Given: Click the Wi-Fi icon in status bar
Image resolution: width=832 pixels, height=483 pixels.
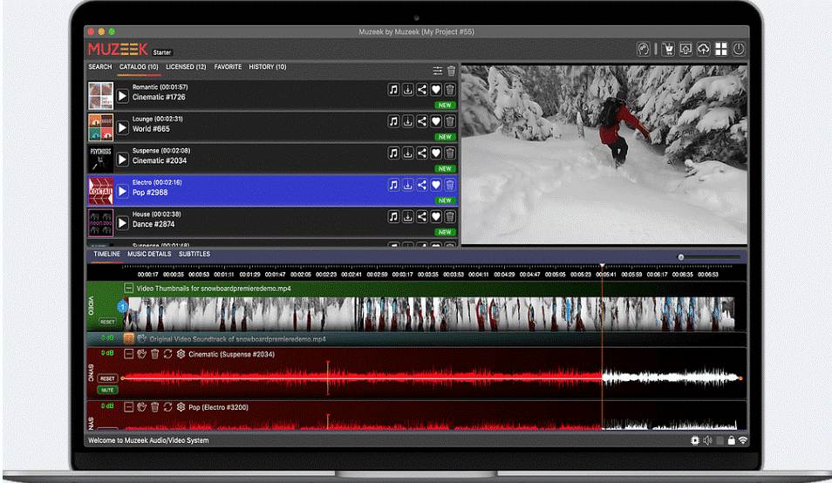Looking at the screenshot, I should pos(743,440).
